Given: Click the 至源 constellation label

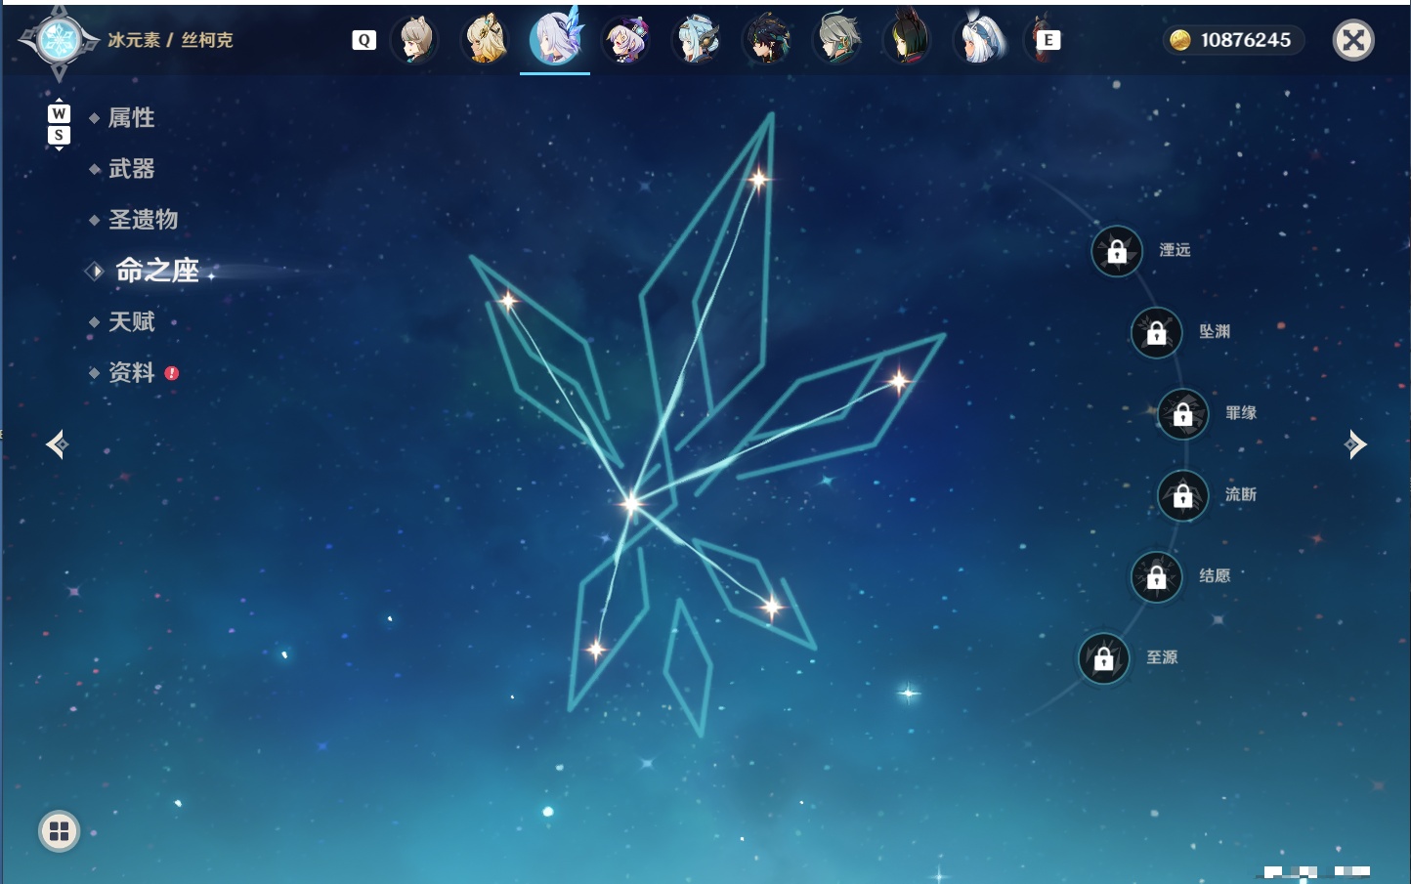Looking at the screenshot, I should pyautogui.click(x=1162, y=657).
